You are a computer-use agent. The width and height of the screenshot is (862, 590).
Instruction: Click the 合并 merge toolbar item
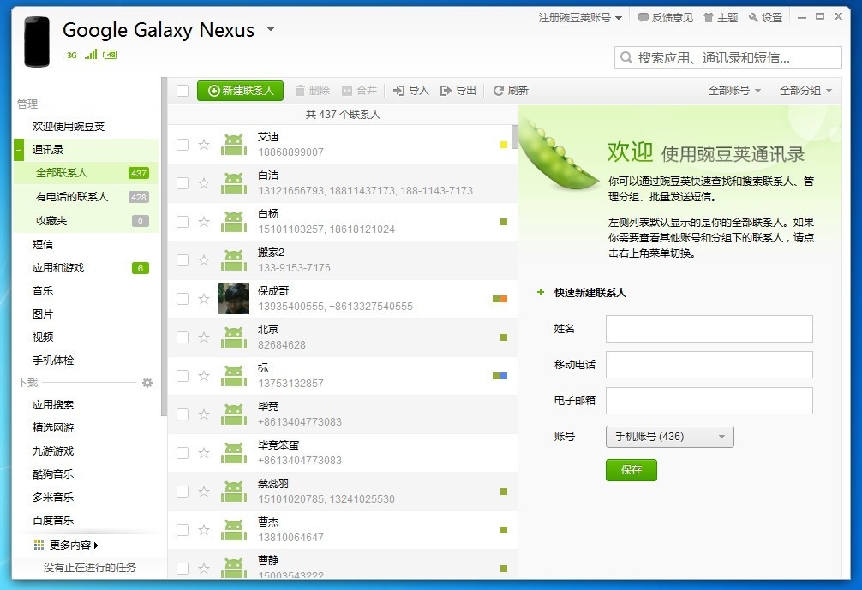pyautogui.click(x=360, y=91)
